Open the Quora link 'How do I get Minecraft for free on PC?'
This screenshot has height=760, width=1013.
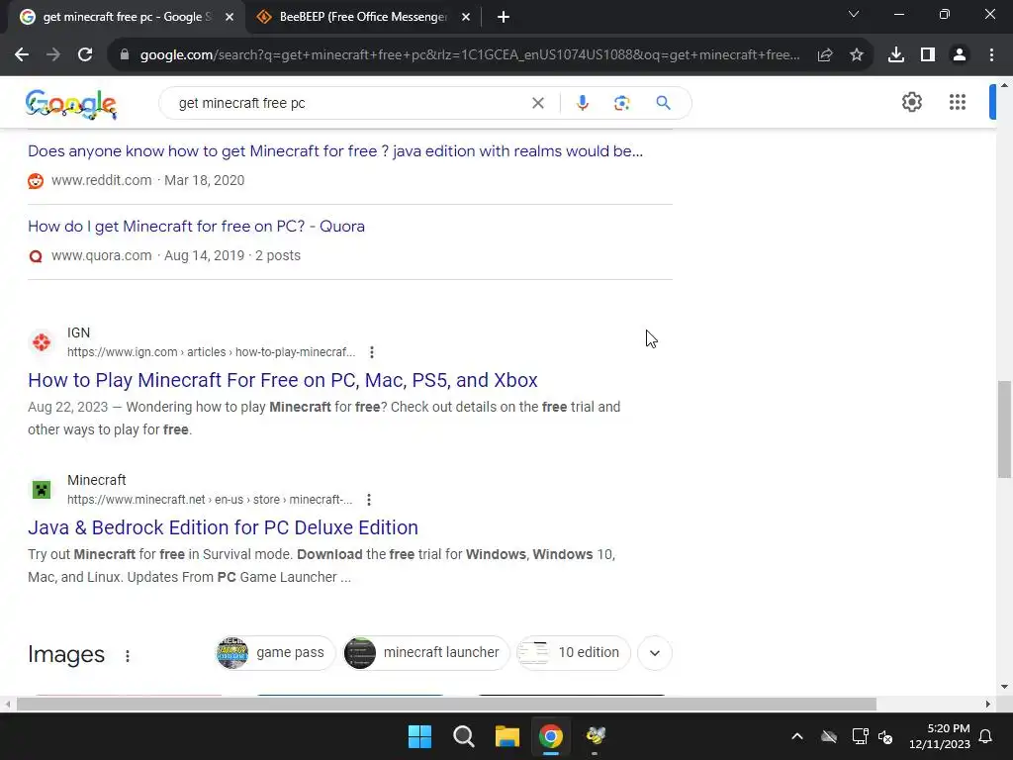(197, 227)
